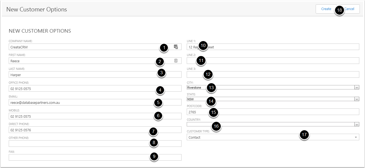Click the Company Name text field
Viewport: 365px width, 168px height.
[82, 47]
